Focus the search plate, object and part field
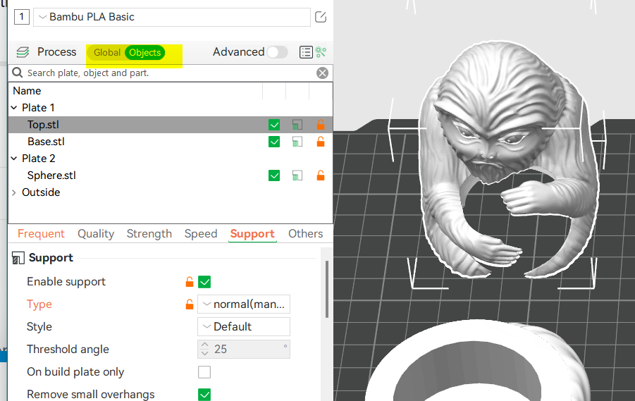The height and width of the screenshot is (401, 635). (170, 73)
